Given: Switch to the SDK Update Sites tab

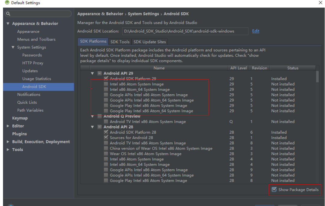Looking at the screenshot, I should click(150, 42).
